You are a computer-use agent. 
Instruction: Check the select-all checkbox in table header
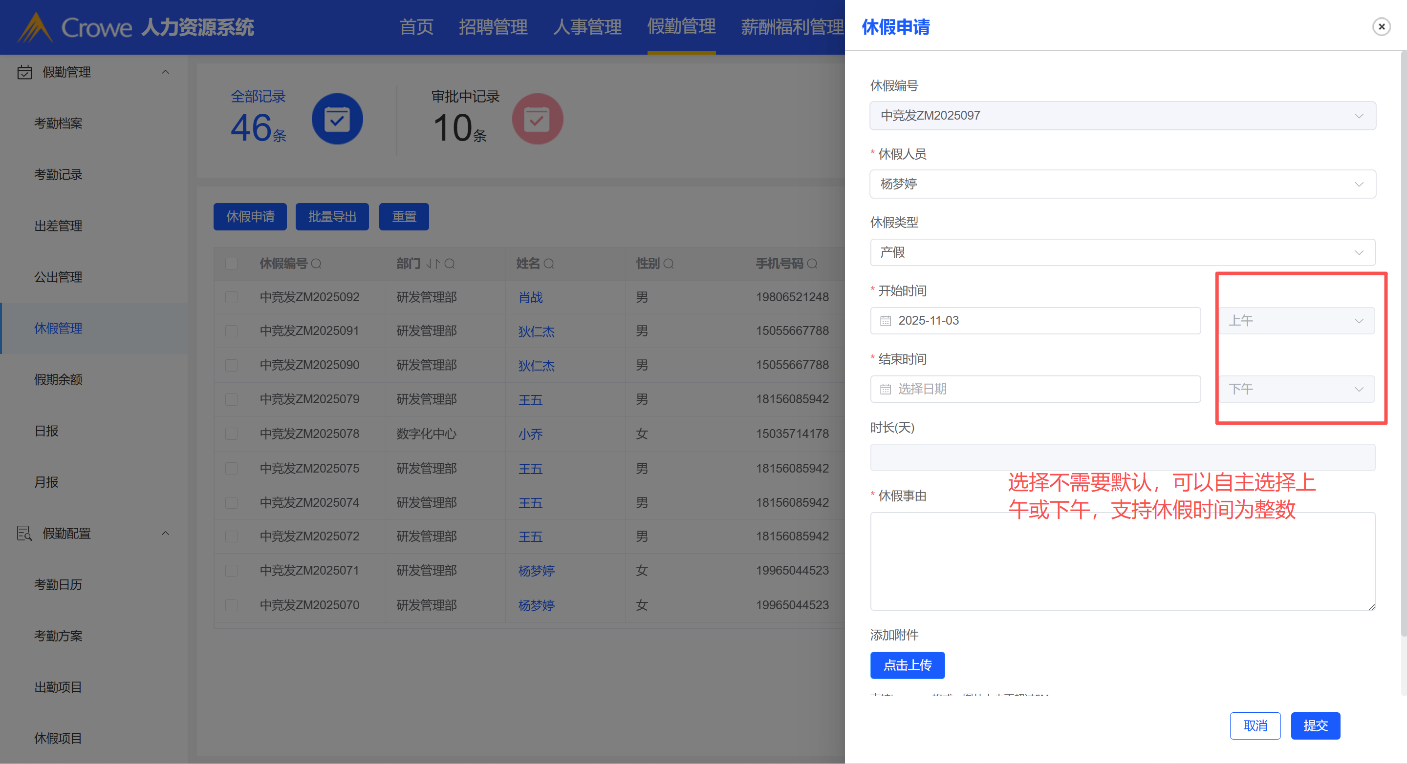click(x=232, y=264)
